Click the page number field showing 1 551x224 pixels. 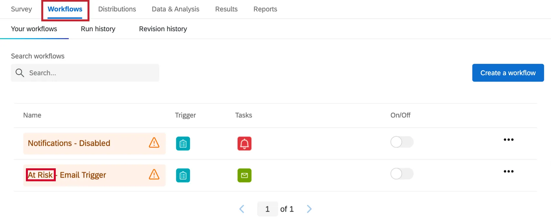click(267, 209)
